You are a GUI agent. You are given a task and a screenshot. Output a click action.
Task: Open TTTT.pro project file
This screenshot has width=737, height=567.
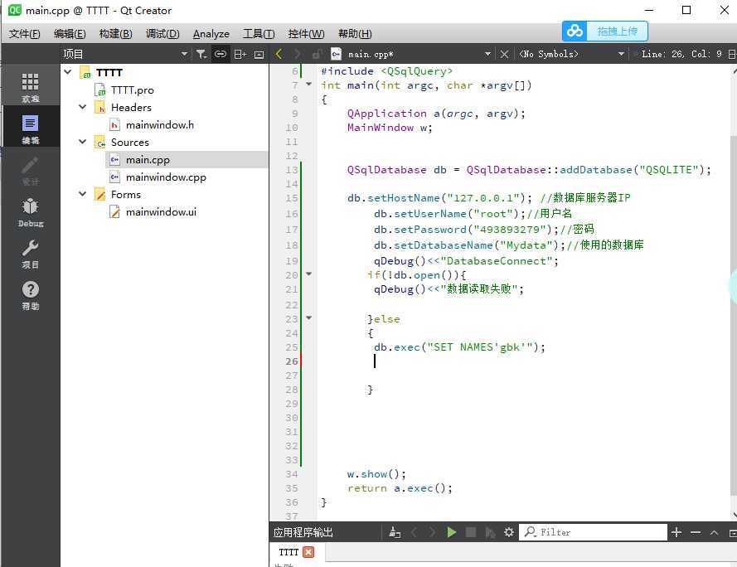click(132, 90)
